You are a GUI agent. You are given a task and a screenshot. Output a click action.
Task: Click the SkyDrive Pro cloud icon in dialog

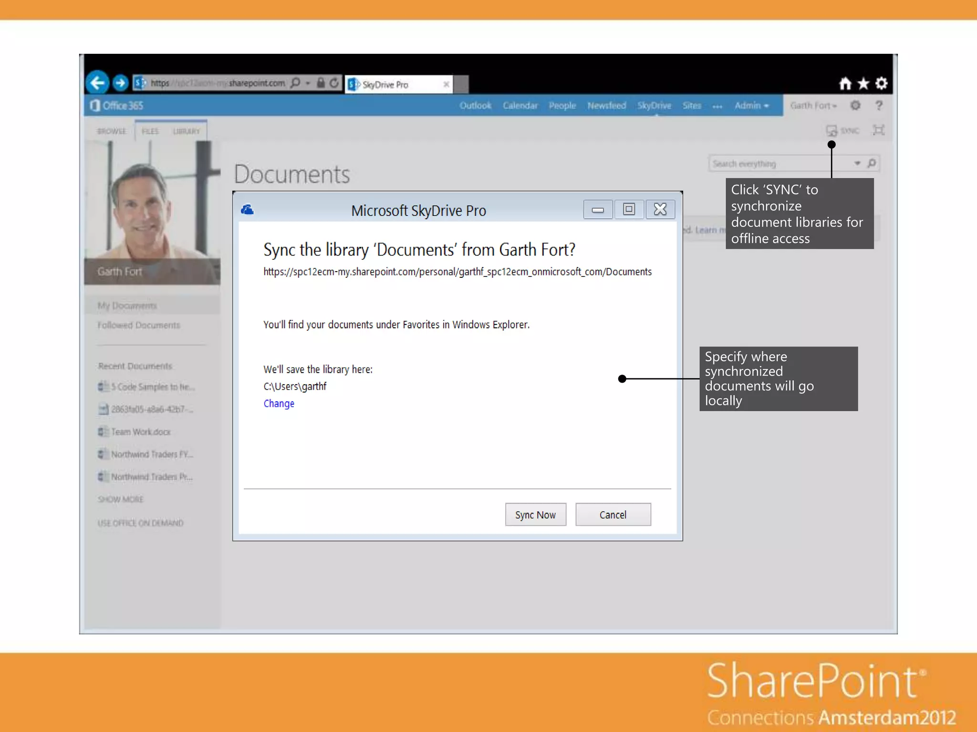pos(247,210)
